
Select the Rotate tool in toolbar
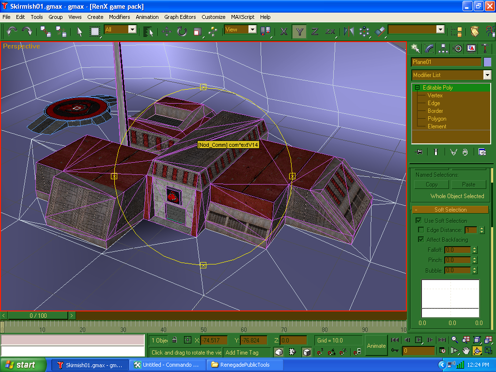tap(182, 31)
